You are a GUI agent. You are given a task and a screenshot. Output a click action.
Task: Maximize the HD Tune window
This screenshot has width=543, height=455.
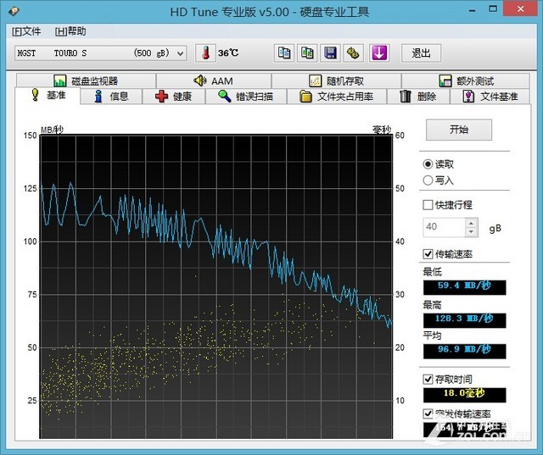click(493, 9)
